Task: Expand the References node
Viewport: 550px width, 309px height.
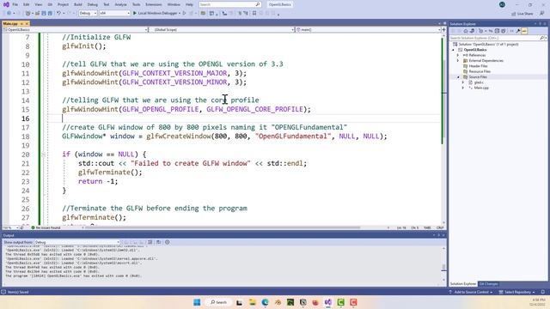Action: click(457, 55)
